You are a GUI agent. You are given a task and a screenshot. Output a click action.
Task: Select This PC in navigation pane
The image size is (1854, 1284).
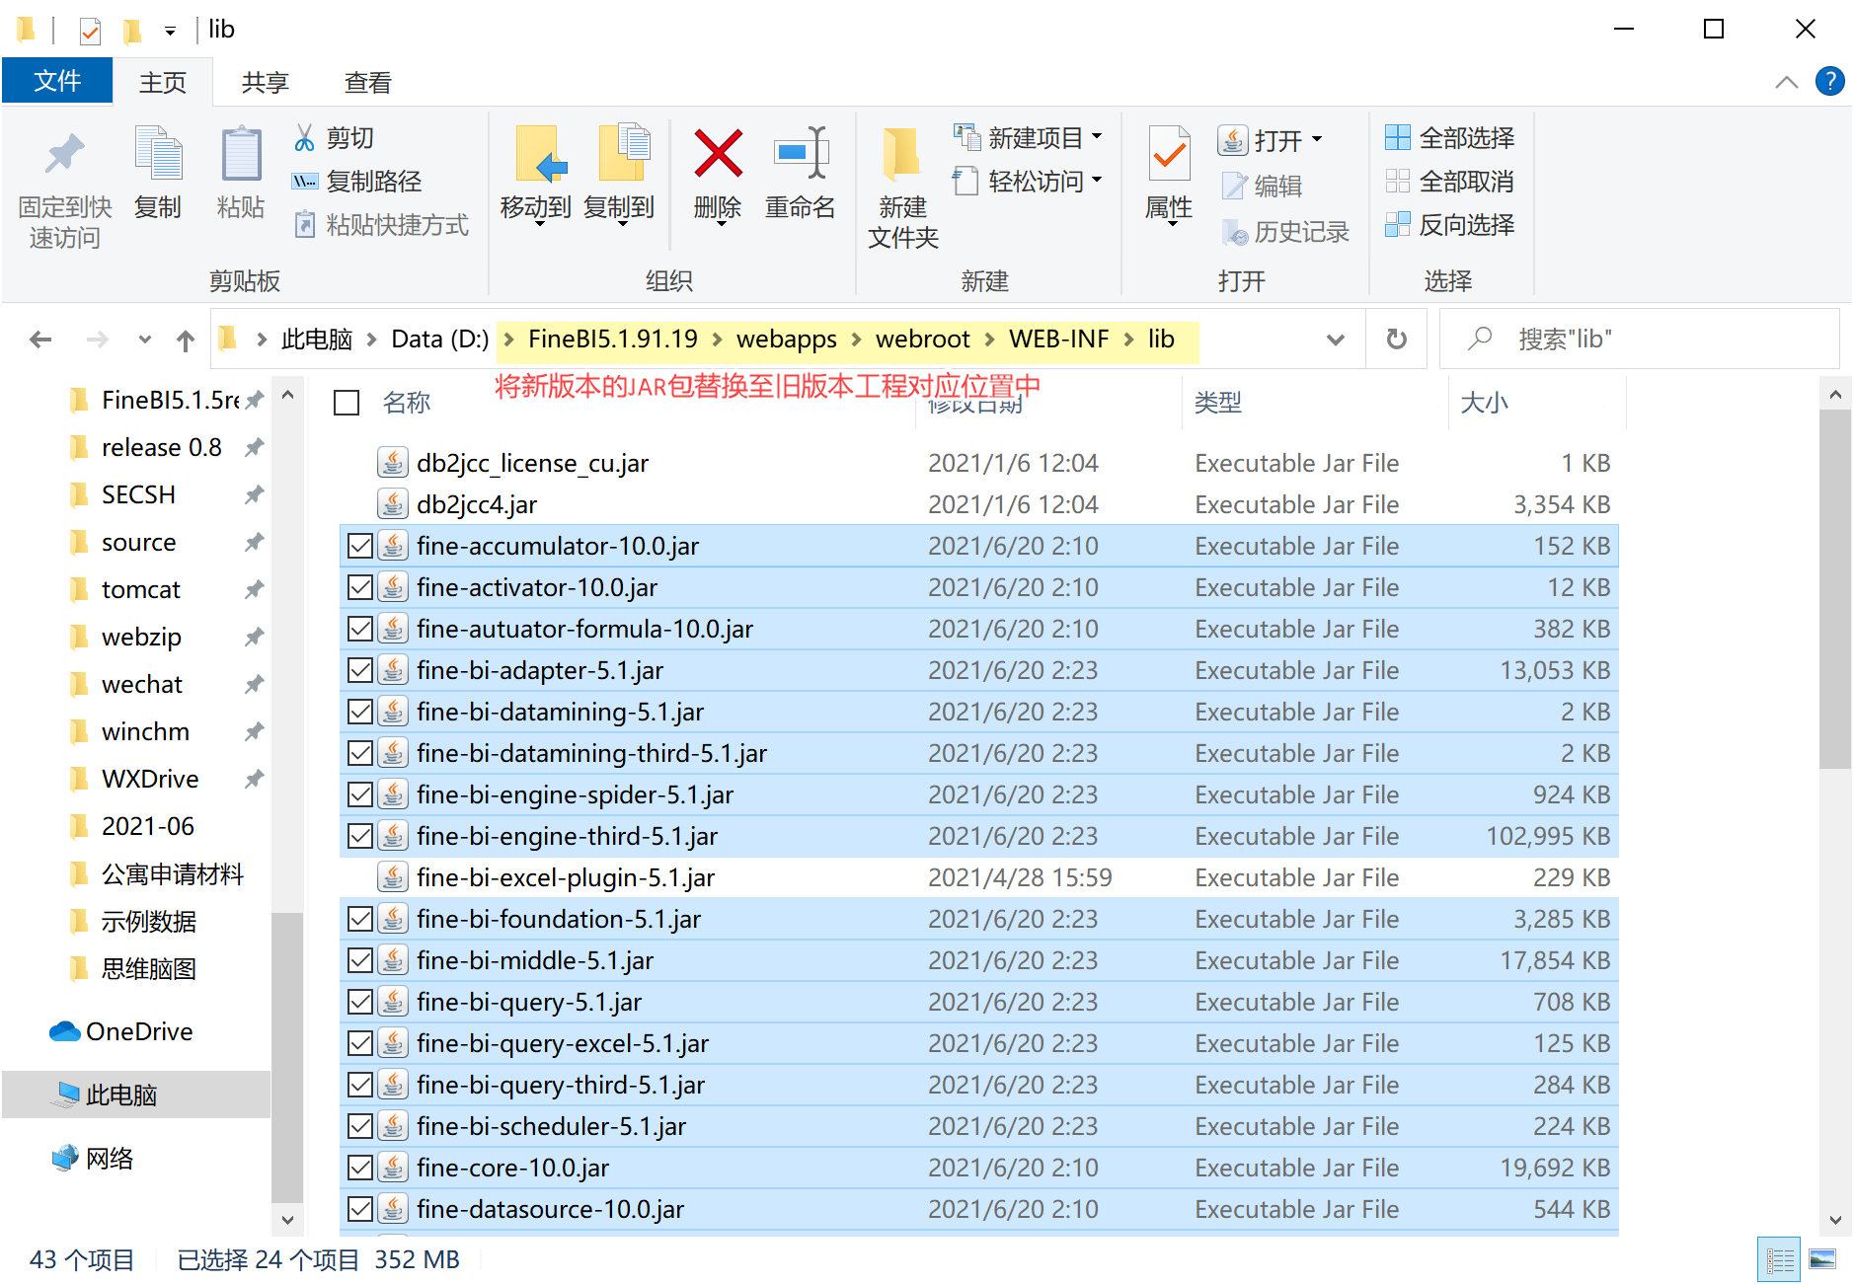(121, 1095)
